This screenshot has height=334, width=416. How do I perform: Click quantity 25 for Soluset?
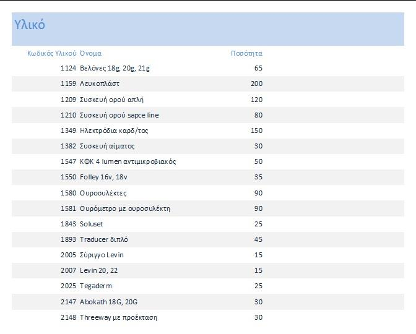258,224
